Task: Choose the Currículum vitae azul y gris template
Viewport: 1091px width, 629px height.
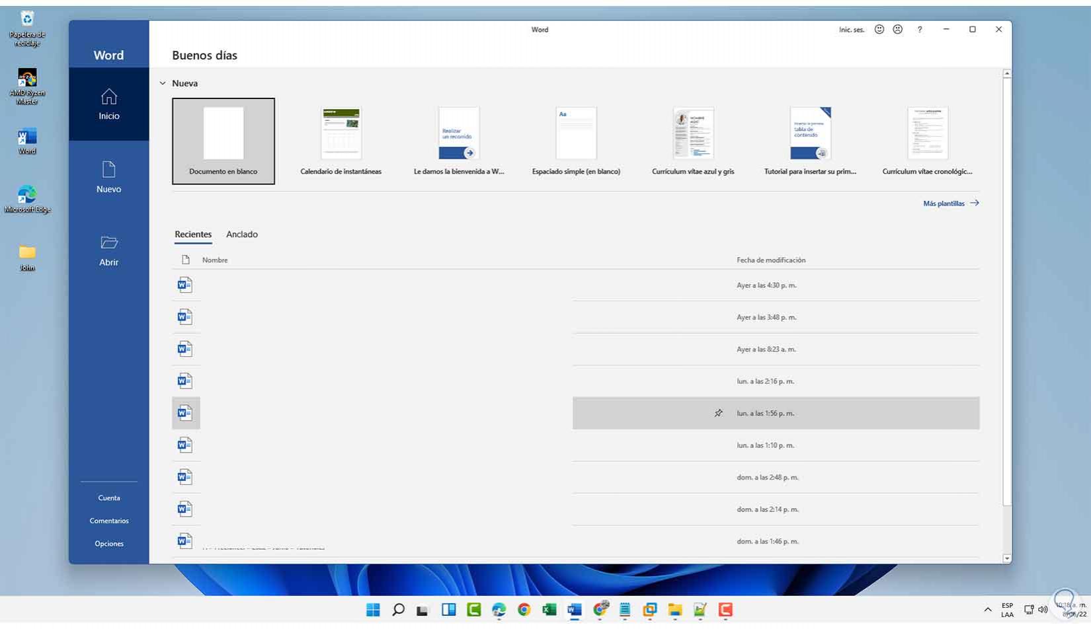Action: click(x=693, y=141)
